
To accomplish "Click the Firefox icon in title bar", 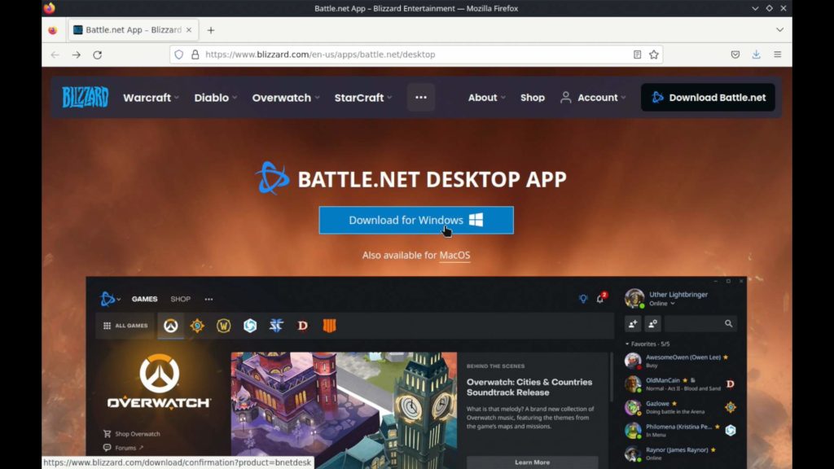I will pos(50,8).
